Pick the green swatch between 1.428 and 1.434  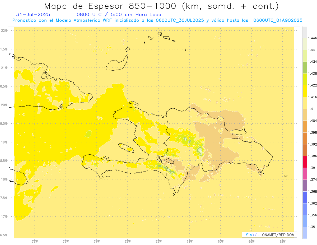[305, 67]
